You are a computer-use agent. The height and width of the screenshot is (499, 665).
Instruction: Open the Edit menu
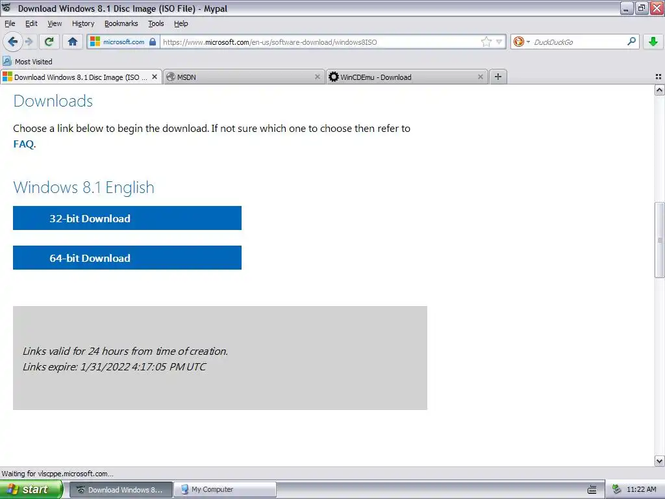point(31,23)
